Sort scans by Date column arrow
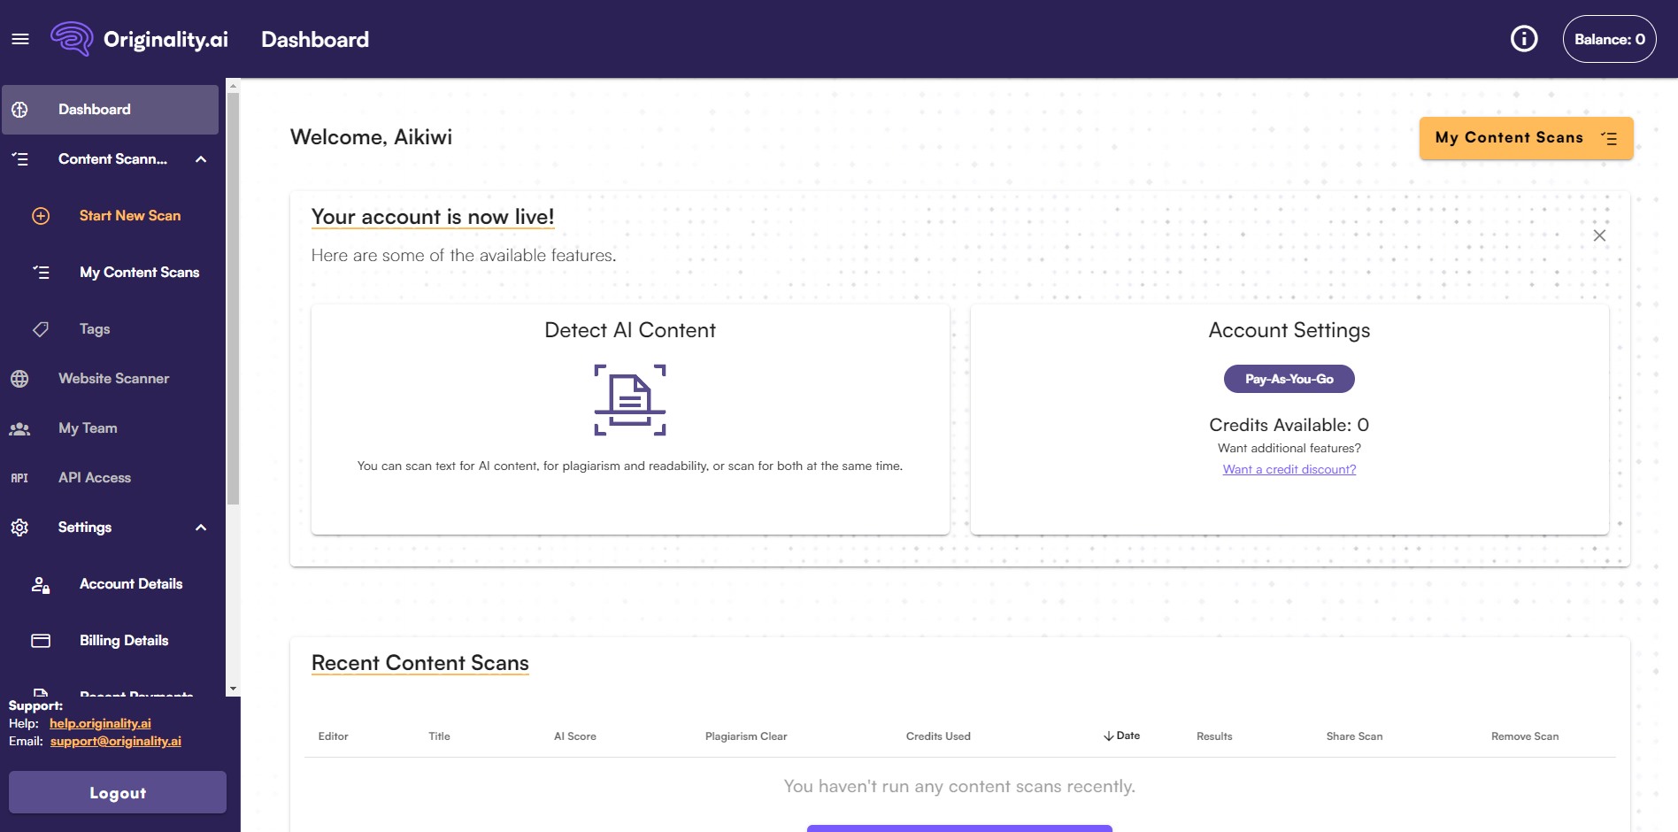 [x=1108, y=736]
